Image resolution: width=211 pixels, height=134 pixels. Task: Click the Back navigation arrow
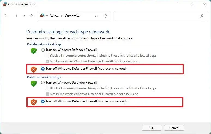(x=6, y=16)
